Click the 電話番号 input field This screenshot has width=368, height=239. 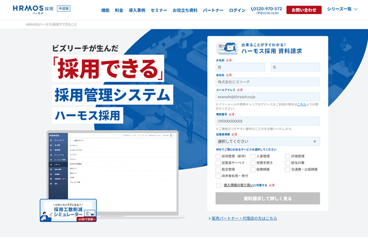(x=268, y=121)
